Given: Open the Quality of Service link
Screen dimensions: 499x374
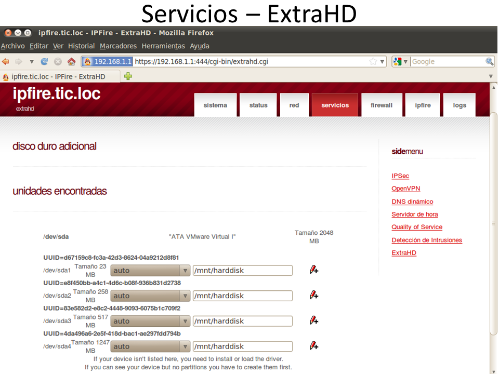Looking at the screenshot, I should tap(417, 227).
